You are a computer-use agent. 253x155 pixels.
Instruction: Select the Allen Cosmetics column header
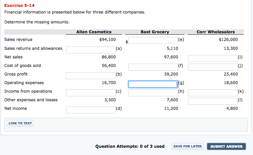point(94,32)
